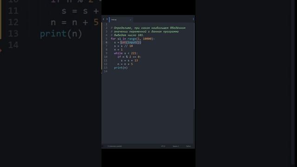Click the 'while s < 221:' line
This screenshot has height=167, width=297.
[x=126, y=53]
